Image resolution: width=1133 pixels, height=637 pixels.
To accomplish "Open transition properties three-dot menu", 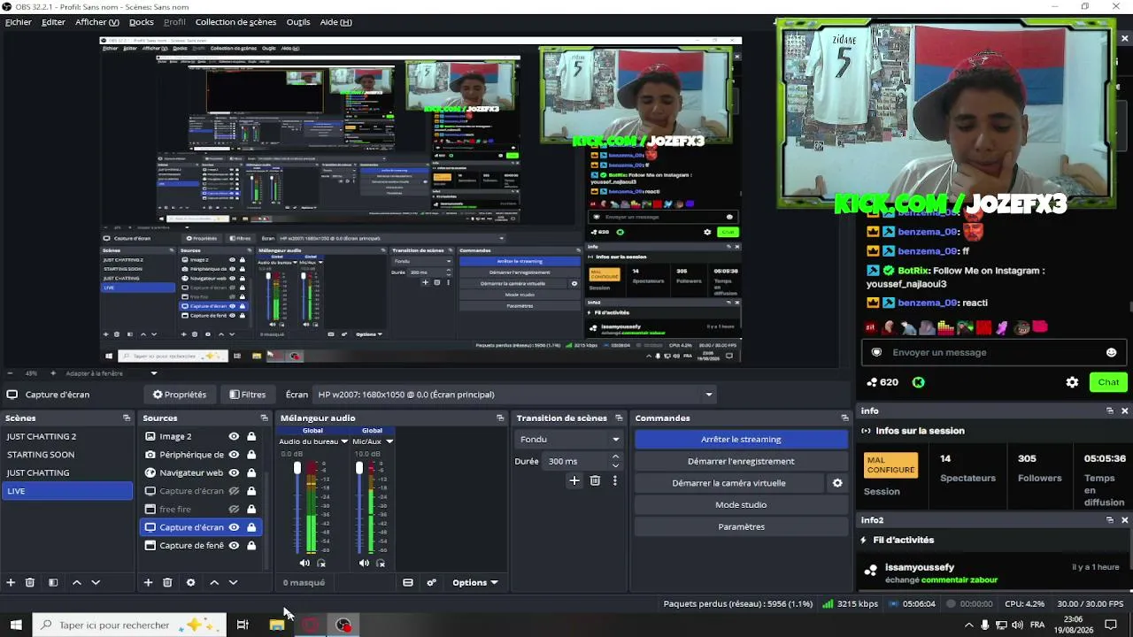I will pos(614,480).
